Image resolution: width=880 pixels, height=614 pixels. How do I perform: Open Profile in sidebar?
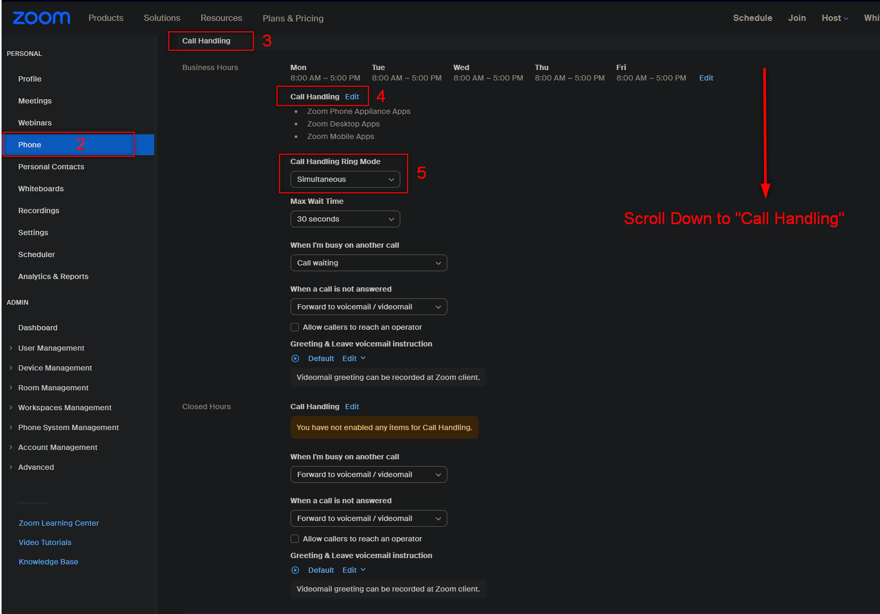(30, 79)
